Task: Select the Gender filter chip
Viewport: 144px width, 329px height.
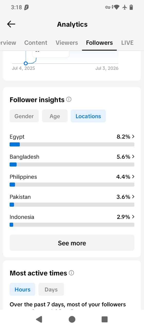Action: pyautogui.click(x=24, y=116)
